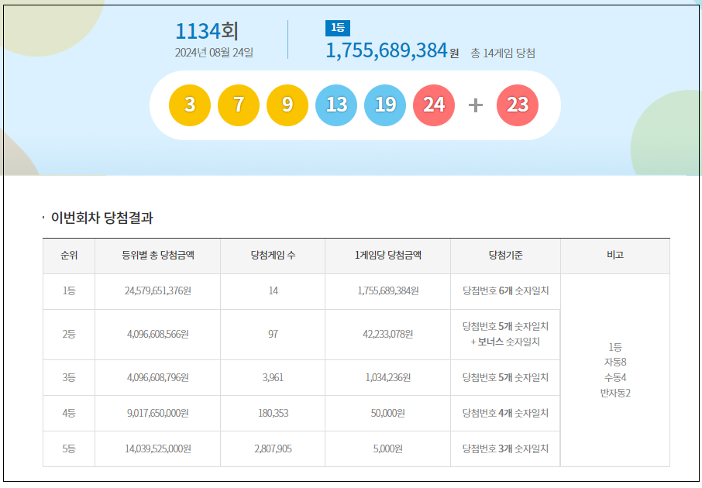The height and width of the screenshot is (488, 702).
Task: Click the 1게임당 당첨금액 column header
Action: click(388, 255)
